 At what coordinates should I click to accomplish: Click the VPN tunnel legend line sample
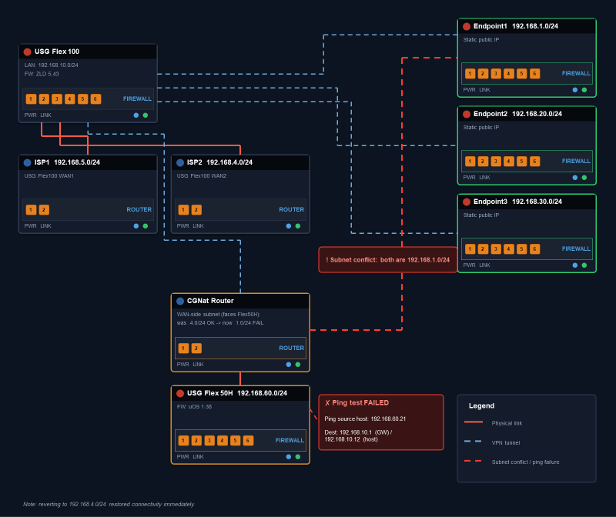pos(474,442)
